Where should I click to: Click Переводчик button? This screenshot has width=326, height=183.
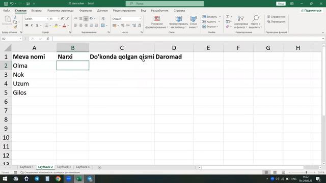tap(276, 21)
